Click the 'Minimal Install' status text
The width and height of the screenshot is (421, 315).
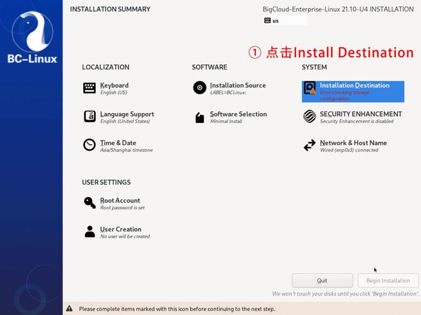pos(226,122)
